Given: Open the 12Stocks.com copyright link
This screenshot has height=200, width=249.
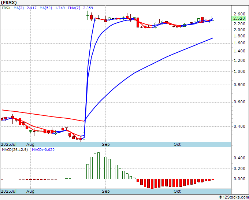Looking at the screenshot, I should coord(234,197).
